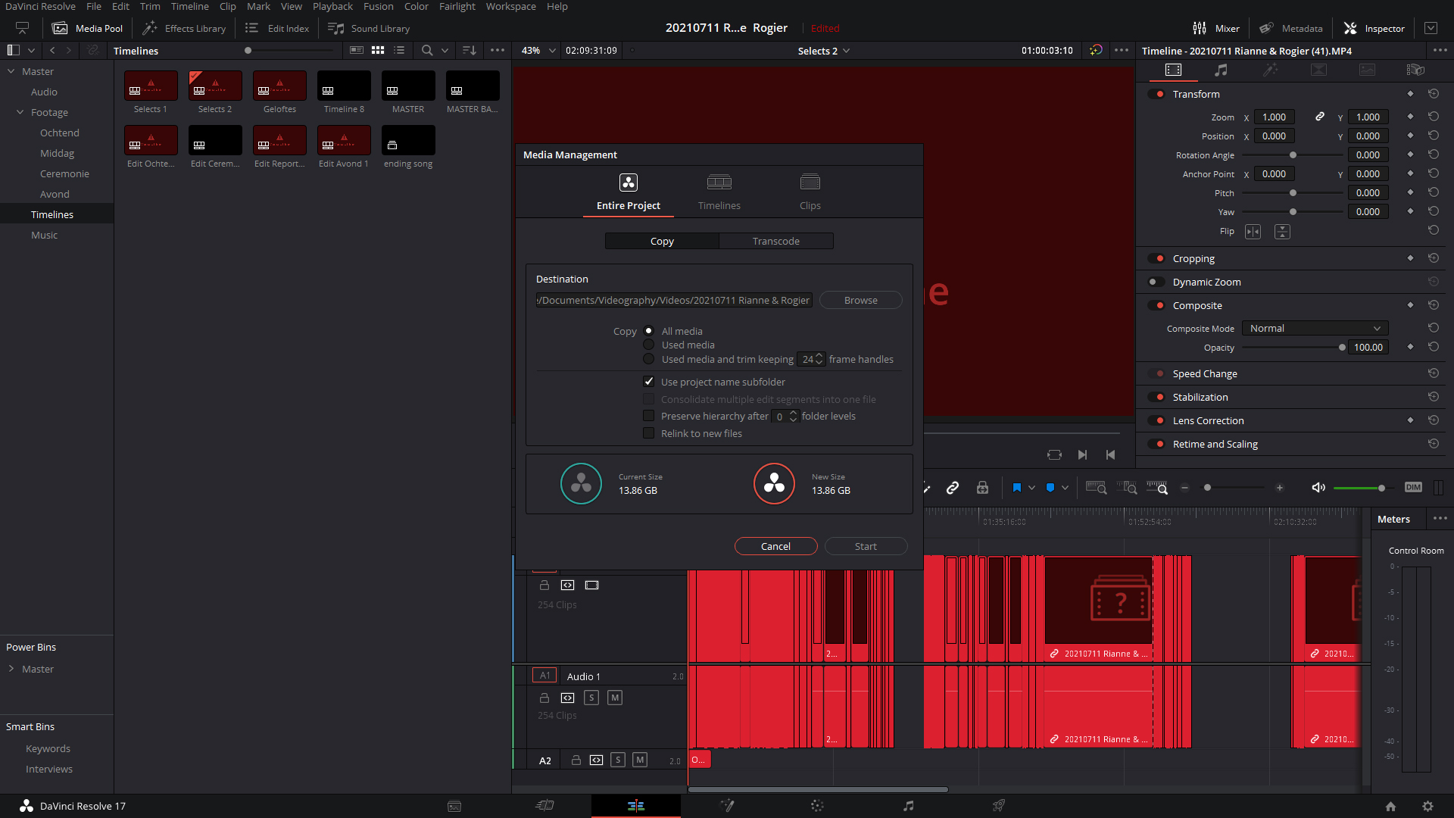Open the Playback menu

click(x=332, y=6)
